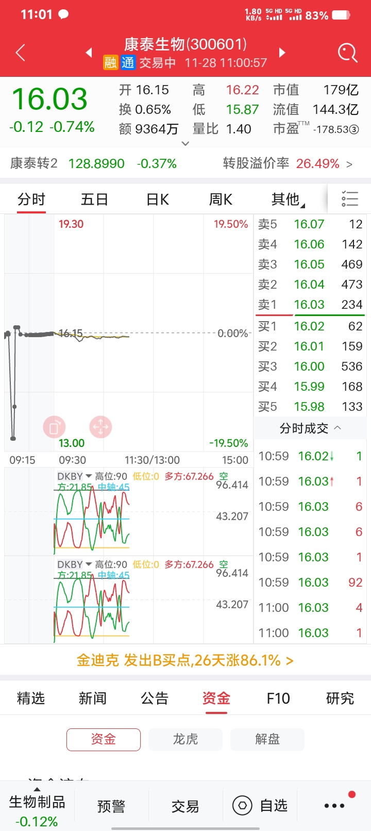The width and height of the screenshot is (371, 831).
Task: Tap the 卖5 16.07 order row
Action: [x=310, y=224]
